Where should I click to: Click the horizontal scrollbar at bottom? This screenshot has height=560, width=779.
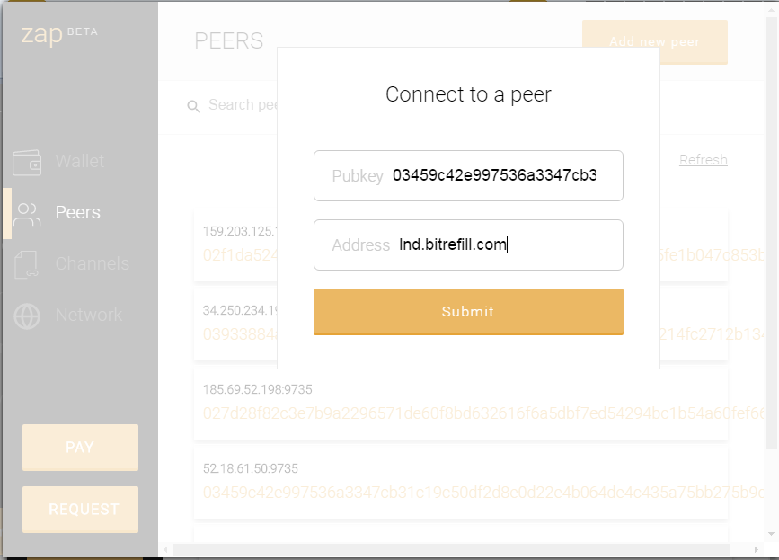tap(449, 549)
